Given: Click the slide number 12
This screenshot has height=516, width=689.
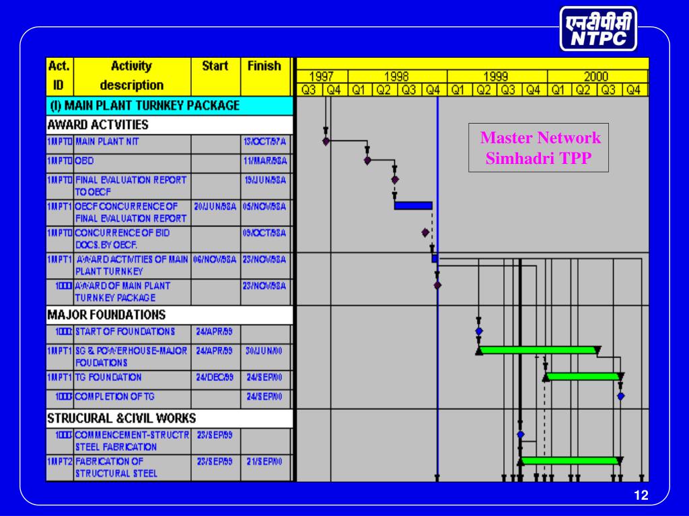Looking at the screenshot, I should pyautogui.click(x=641, y=495).
